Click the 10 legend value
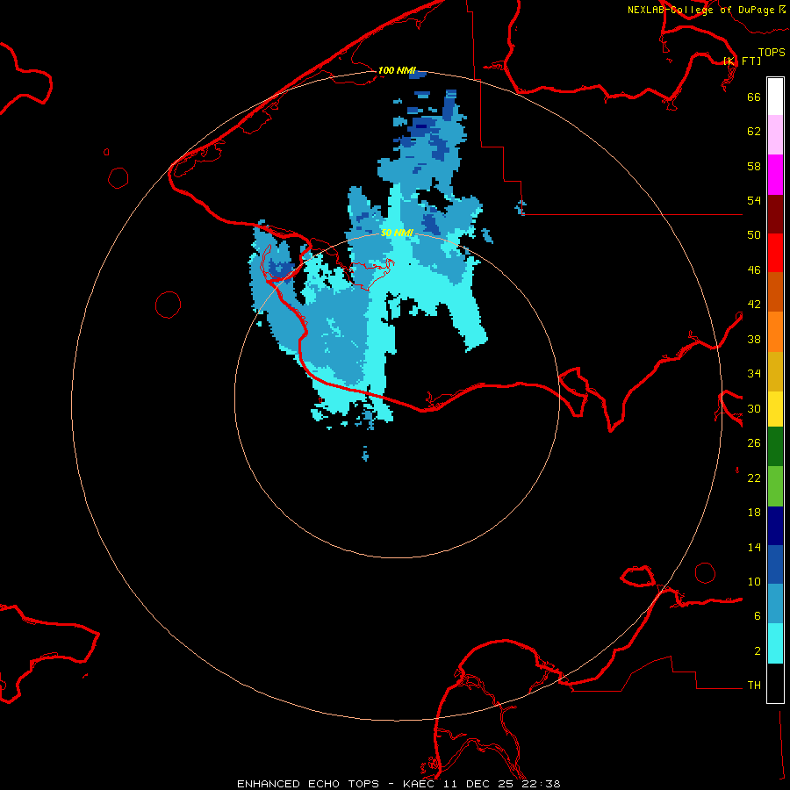The image size is (790, 790). (x=754, y=581)
